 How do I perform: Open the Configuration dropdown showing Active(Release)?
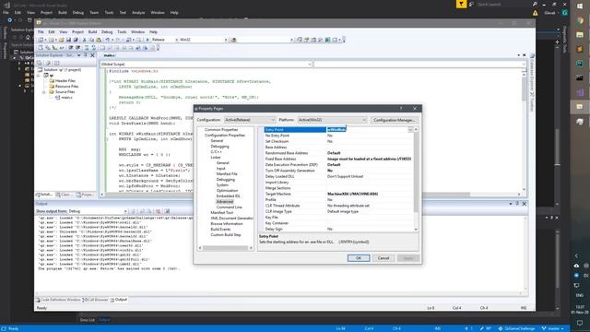coord(250,120)
